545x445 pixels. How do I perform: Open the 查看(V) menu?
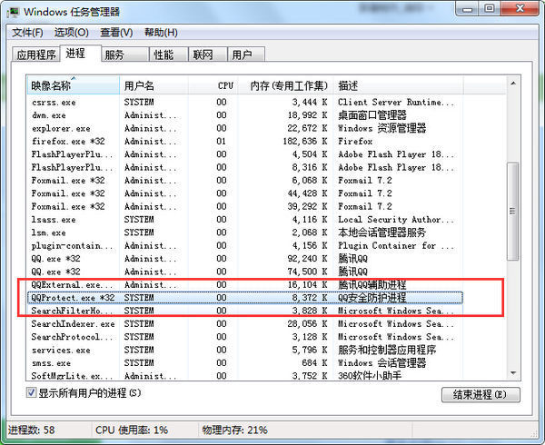point(116,33)
